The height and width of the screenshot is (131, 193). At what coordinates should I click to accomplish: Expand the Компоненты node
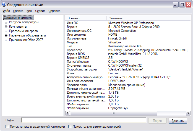click(6, 27)
